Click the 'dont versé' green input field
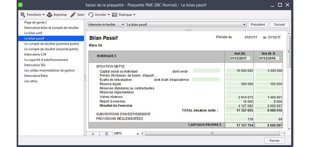The height and width of the screenshot is (147, 310). tap(206, 71)
